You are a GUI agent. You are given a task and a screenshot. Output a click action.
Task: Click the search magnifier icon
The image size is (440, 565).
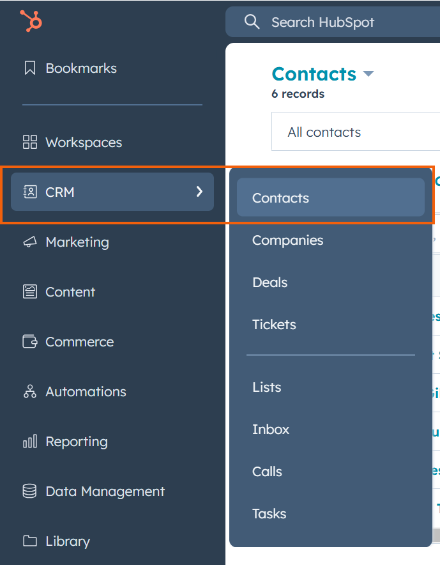pyautogui.click(x=252, y=22)
